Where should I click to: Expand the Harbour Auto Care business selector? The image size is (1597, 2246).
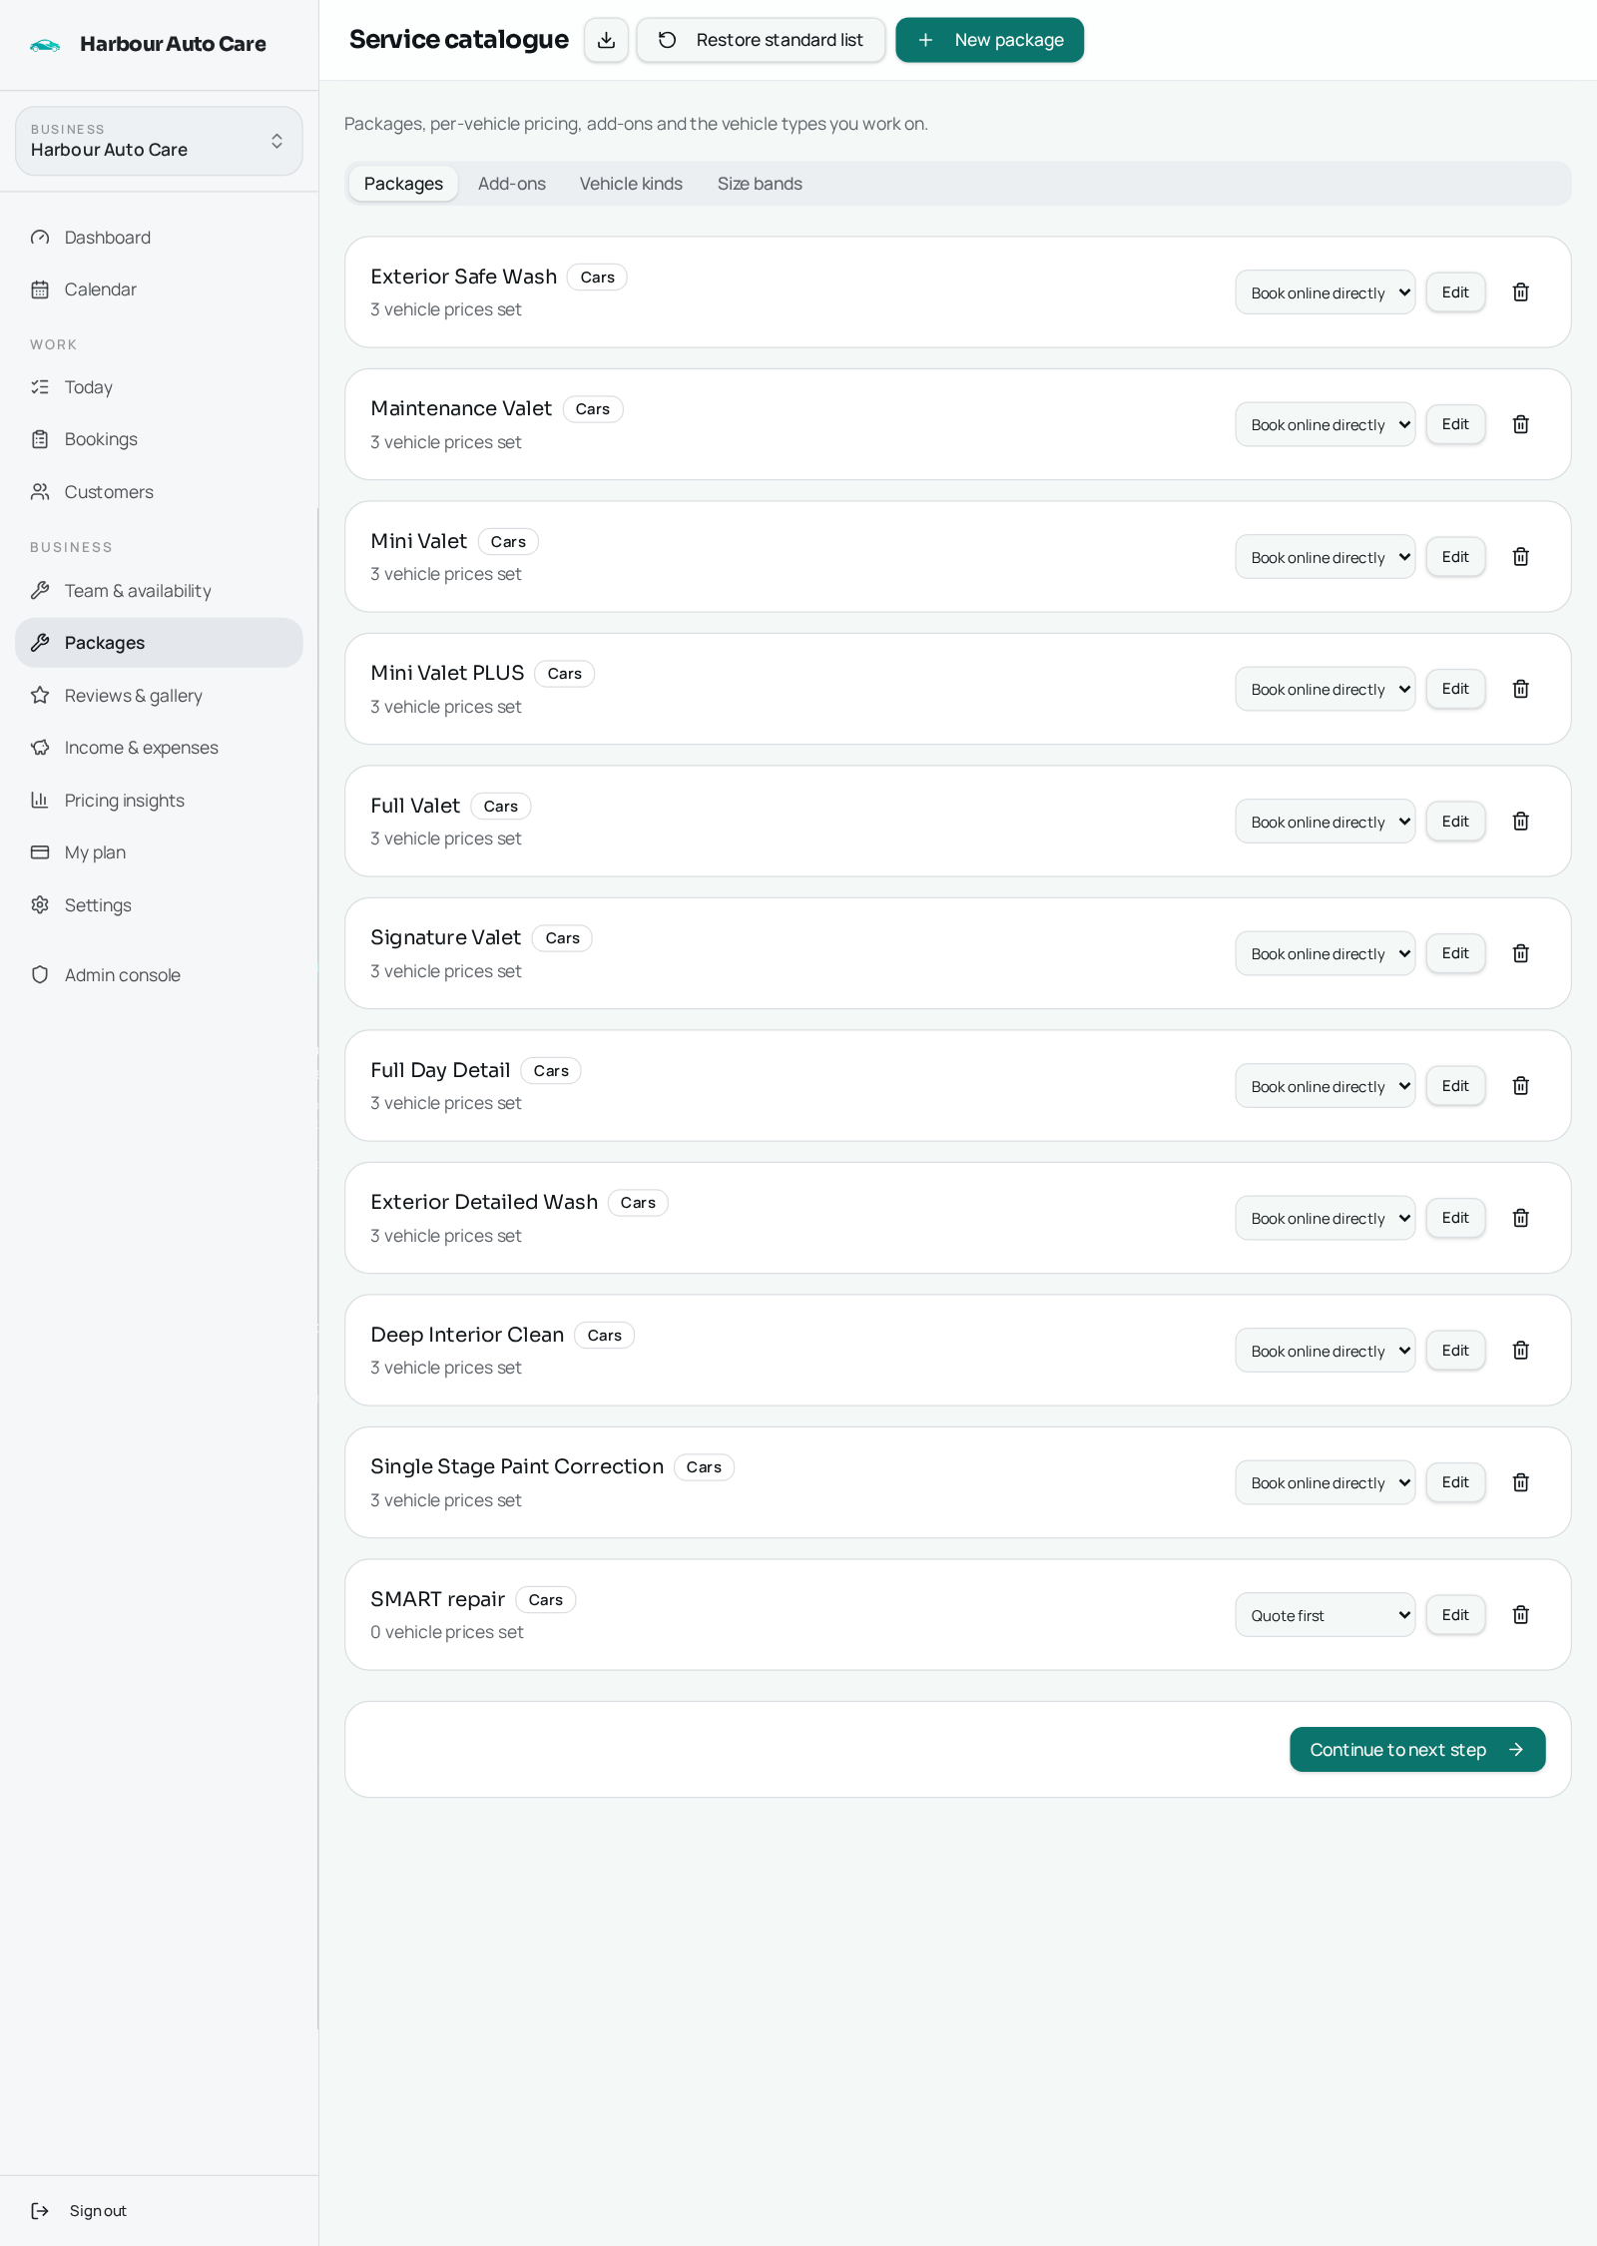click(159, 141)
